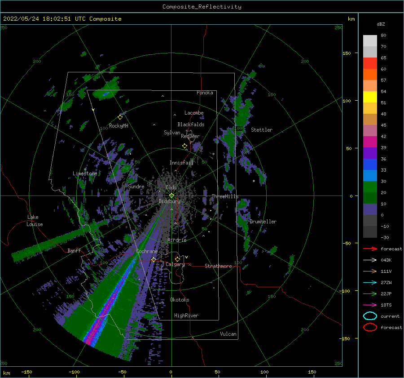Image resolution: width=404 pixels, height=378 pixels.
Task: Click the Ponoka label
Action: click(205, 93)
